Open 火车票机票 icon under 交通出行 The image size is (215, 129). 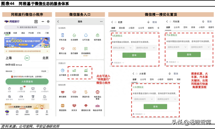(x=74, y=71)
